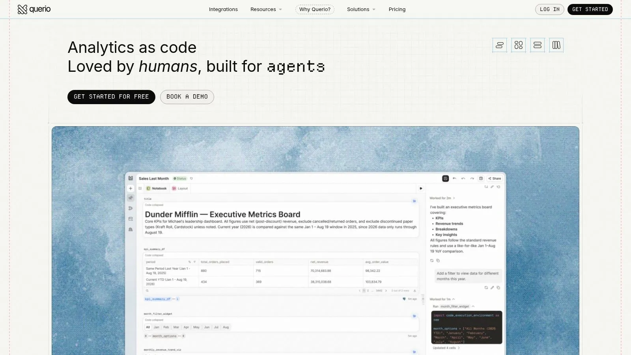Image resolution: width=631 pixels, height=355 pixels.
Task: Select the four-squares grid layout icon
Action: click(519, 45)
